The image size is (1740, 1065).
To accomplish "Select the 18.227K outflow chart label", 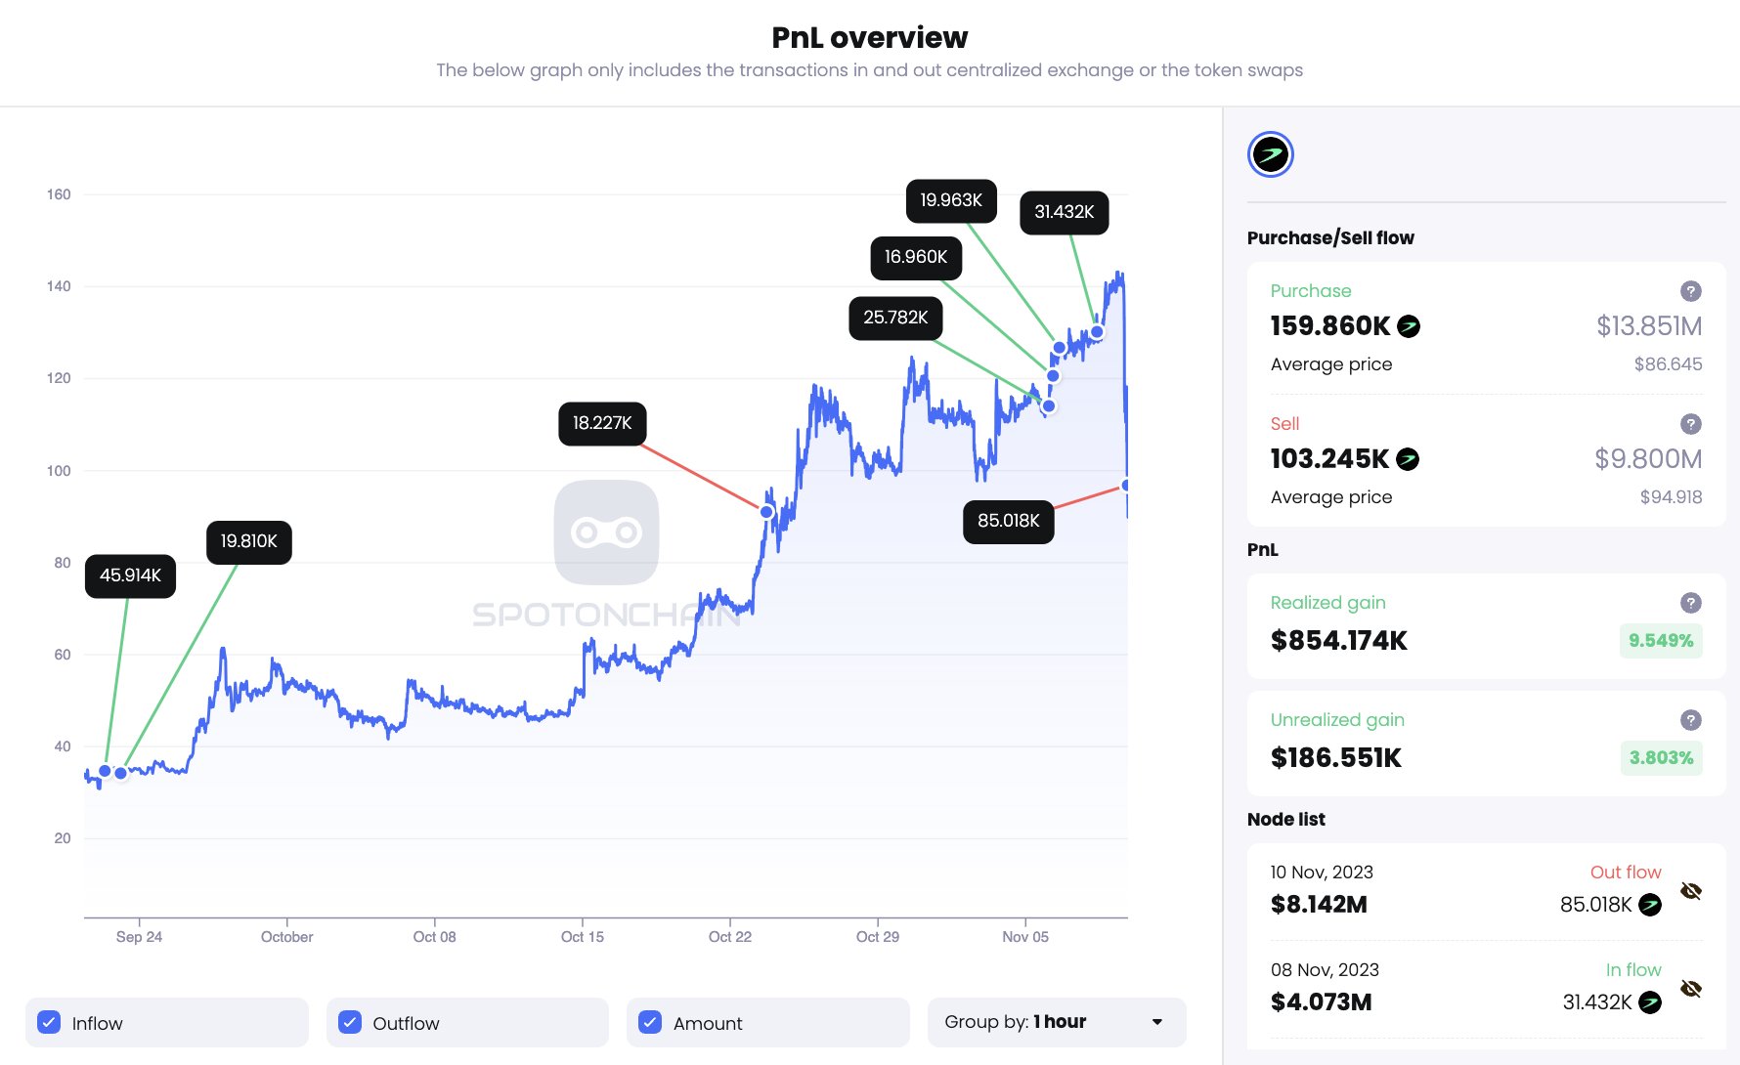I will (602, 423).
